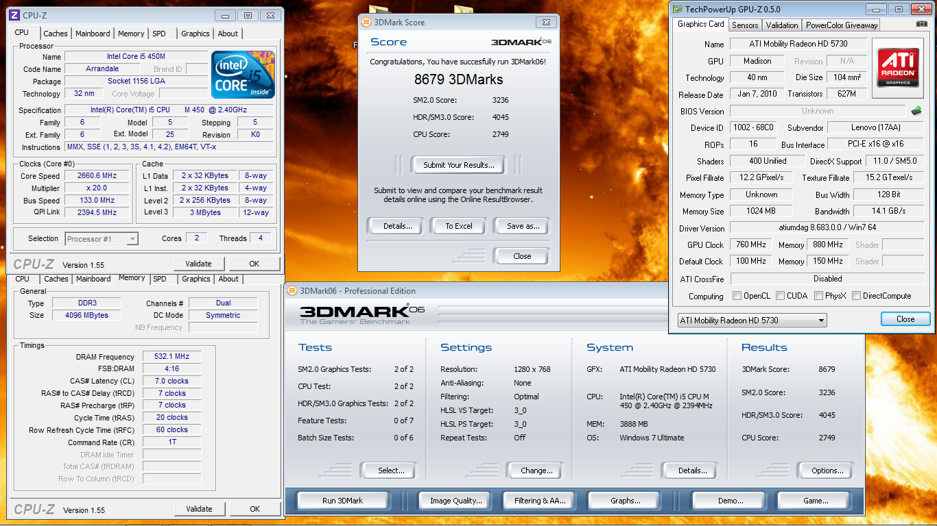Launch the Demo... button
The width and height of the screenshot is (937, 526).
[727, 501]
